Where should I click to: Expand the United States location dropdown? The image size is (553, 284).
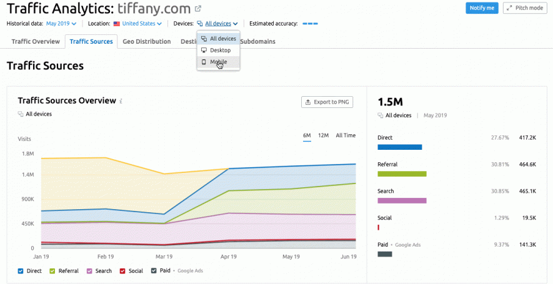click(x=142, y=24)
